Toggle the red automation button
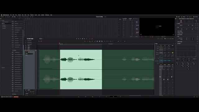 point(90,39)
